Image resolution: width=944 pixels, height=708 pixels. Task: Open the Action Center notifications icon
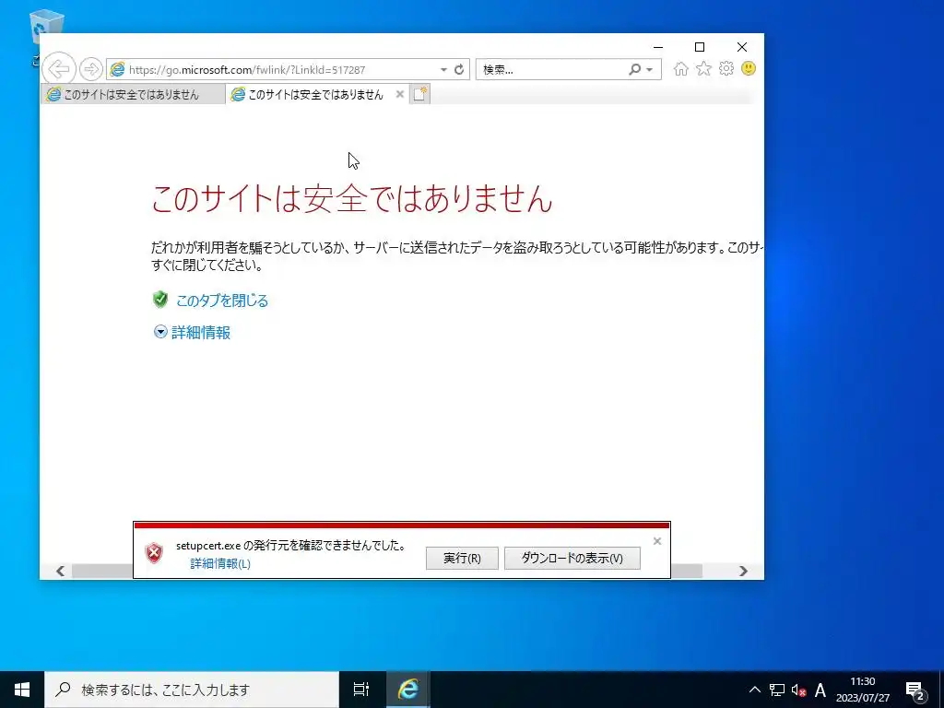914,690
